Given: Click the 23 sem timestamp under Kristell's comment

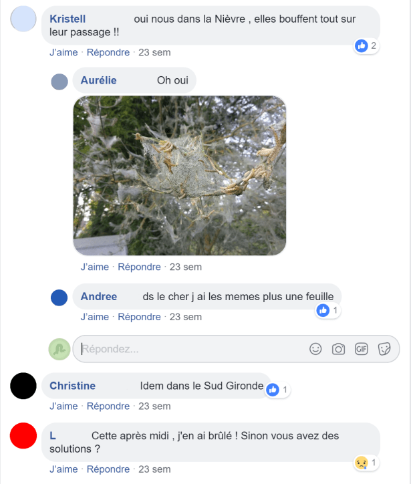Looking at the screenshot, I should coord(154,52).
